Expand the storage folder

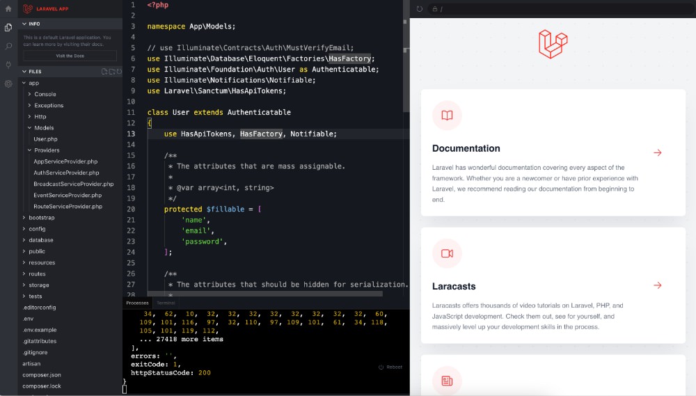pyautogui.click(x=24, y=285)
